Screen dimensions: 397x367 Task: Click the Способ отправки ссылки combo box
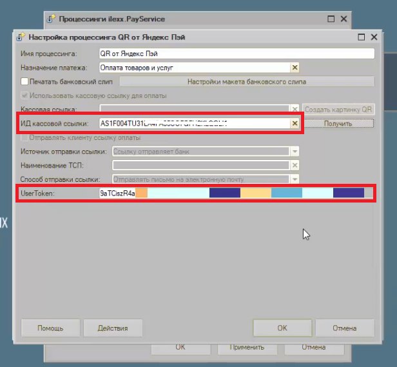(x=206, y=179)
